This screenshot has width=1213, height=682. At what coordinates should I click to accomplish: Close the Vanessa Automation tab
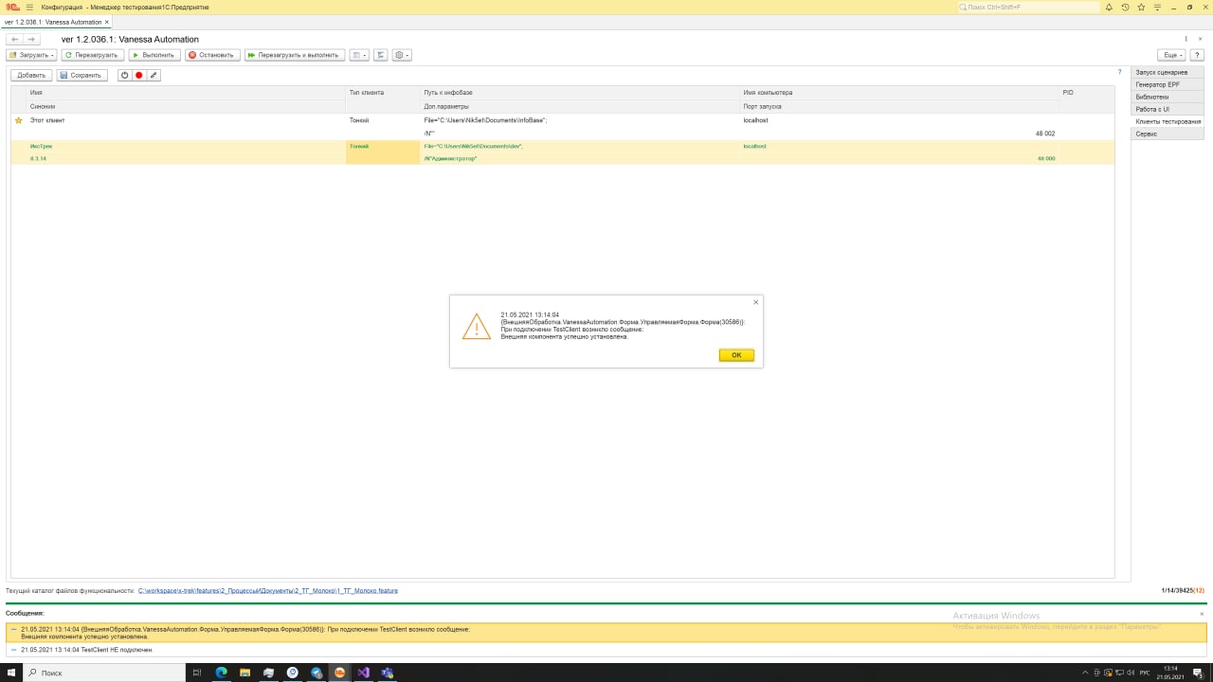[106, 22]
